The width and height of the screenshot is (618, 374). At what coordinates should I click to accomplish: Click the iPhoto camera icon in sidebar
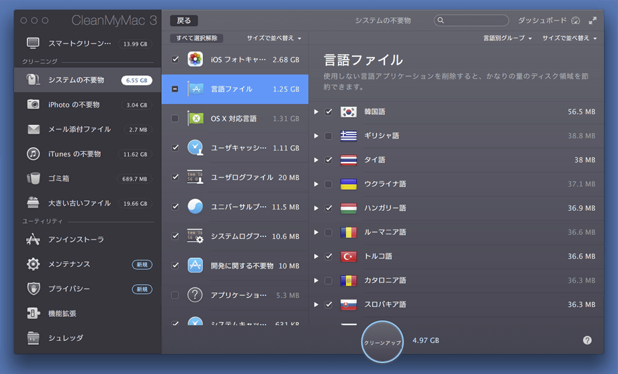click(33, 105)
